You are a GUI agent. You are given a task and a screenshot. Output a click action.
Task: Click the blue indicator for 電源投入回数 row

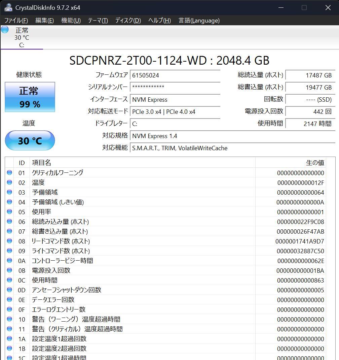coord(10,270)
